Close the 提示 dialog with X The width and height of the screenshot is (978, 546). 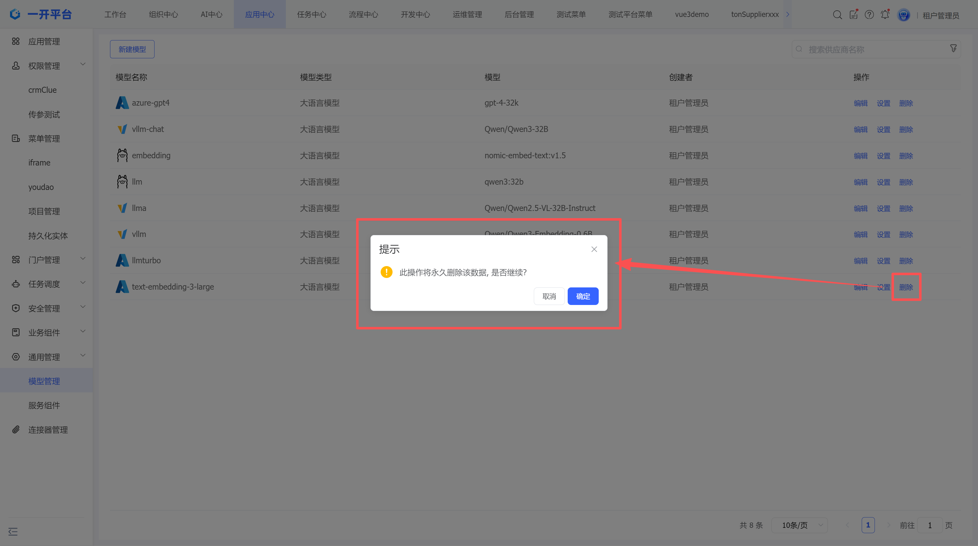(594, 249)
